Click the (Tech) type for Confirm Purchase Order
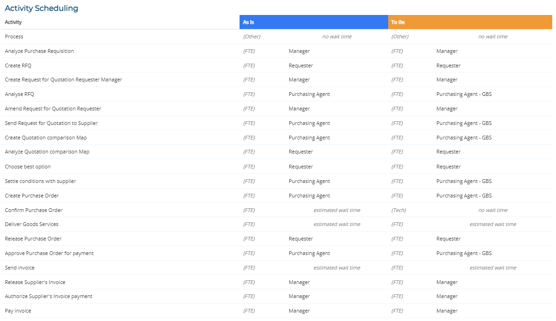The width and height of the screenshot is (556, 321). click(x=398, y=210)
